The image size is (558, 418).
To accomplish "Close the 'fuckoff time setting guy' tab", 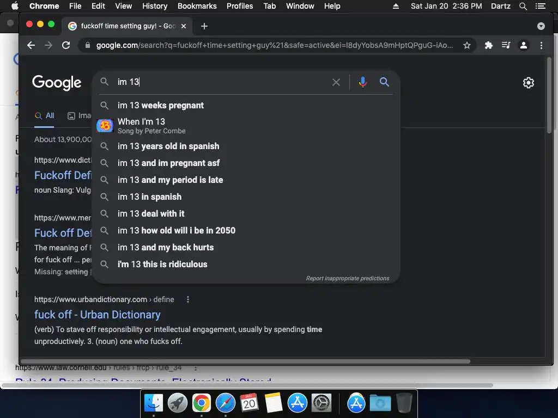I will click(184, 26).
